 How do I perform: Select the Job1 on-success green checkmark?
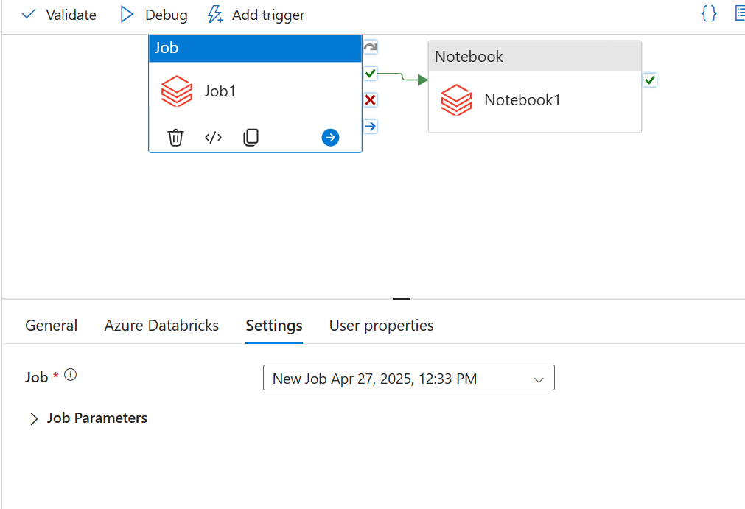[371, 74]
